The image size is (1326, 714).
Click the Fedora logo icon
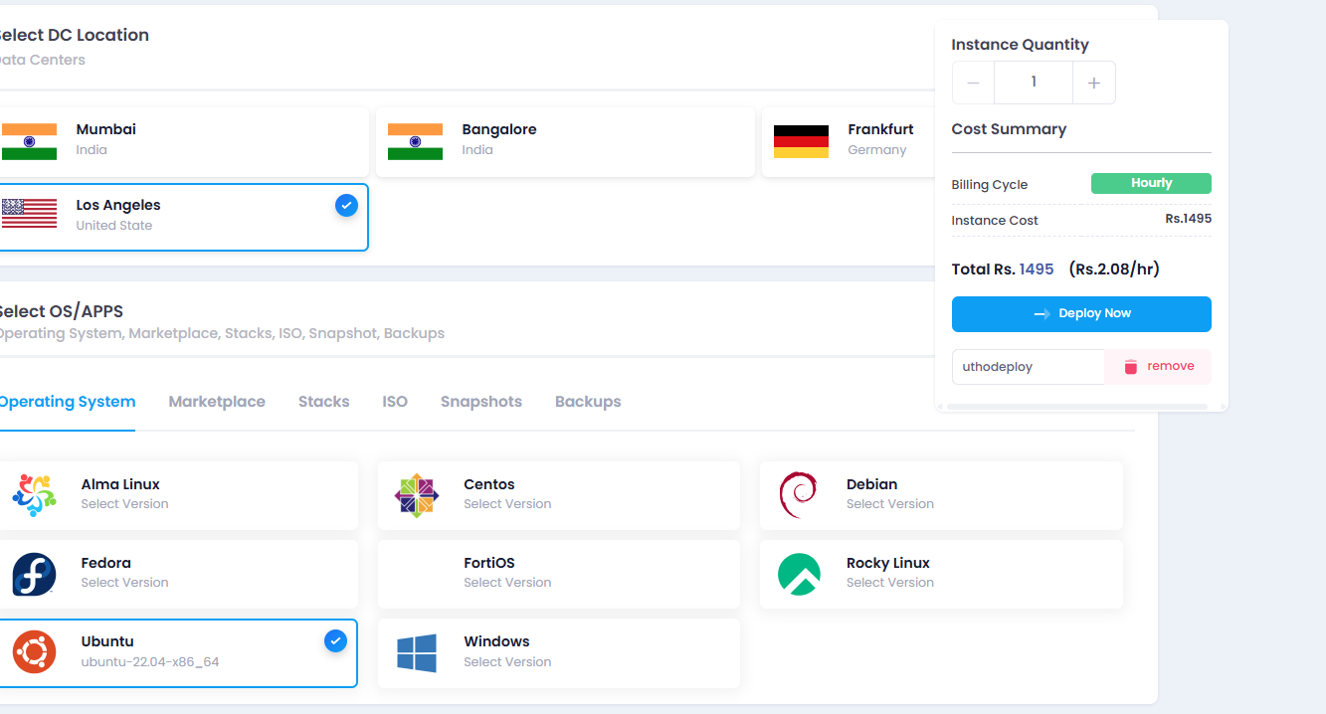point(34,574)
